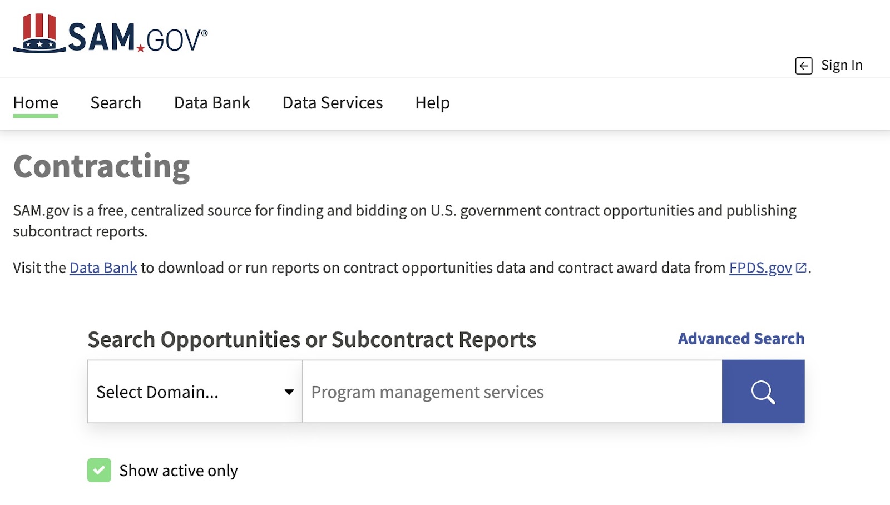Open the Data Services menu item

[x=332, y=103]
